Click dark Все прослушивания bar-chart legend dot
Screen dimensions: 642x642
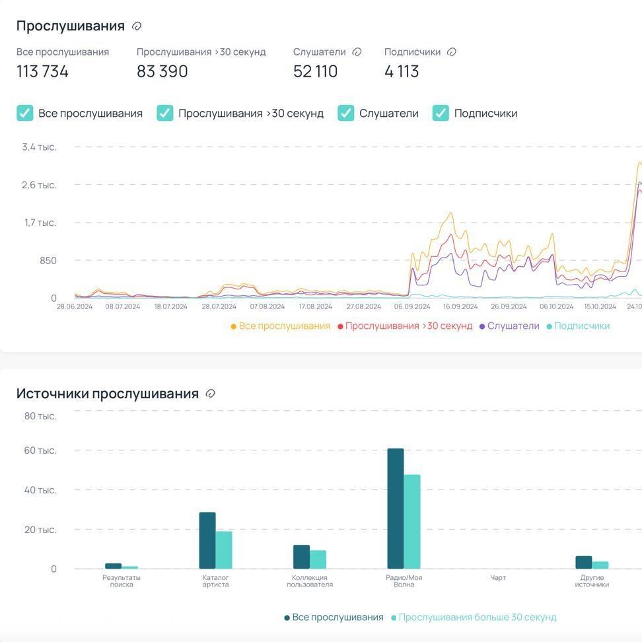pyautogui.click(x=287, y=618)
